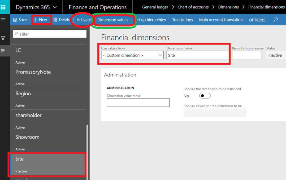Click the Require values for dimension field
286x180 pixels.
(215, 113)
